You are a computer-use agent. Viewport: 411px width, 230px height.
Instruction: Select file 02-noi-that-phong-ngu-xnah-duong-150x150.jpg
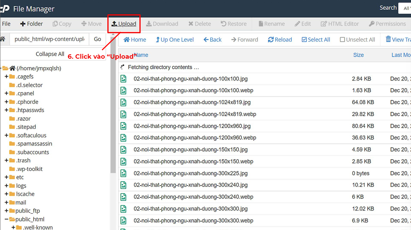191,150
